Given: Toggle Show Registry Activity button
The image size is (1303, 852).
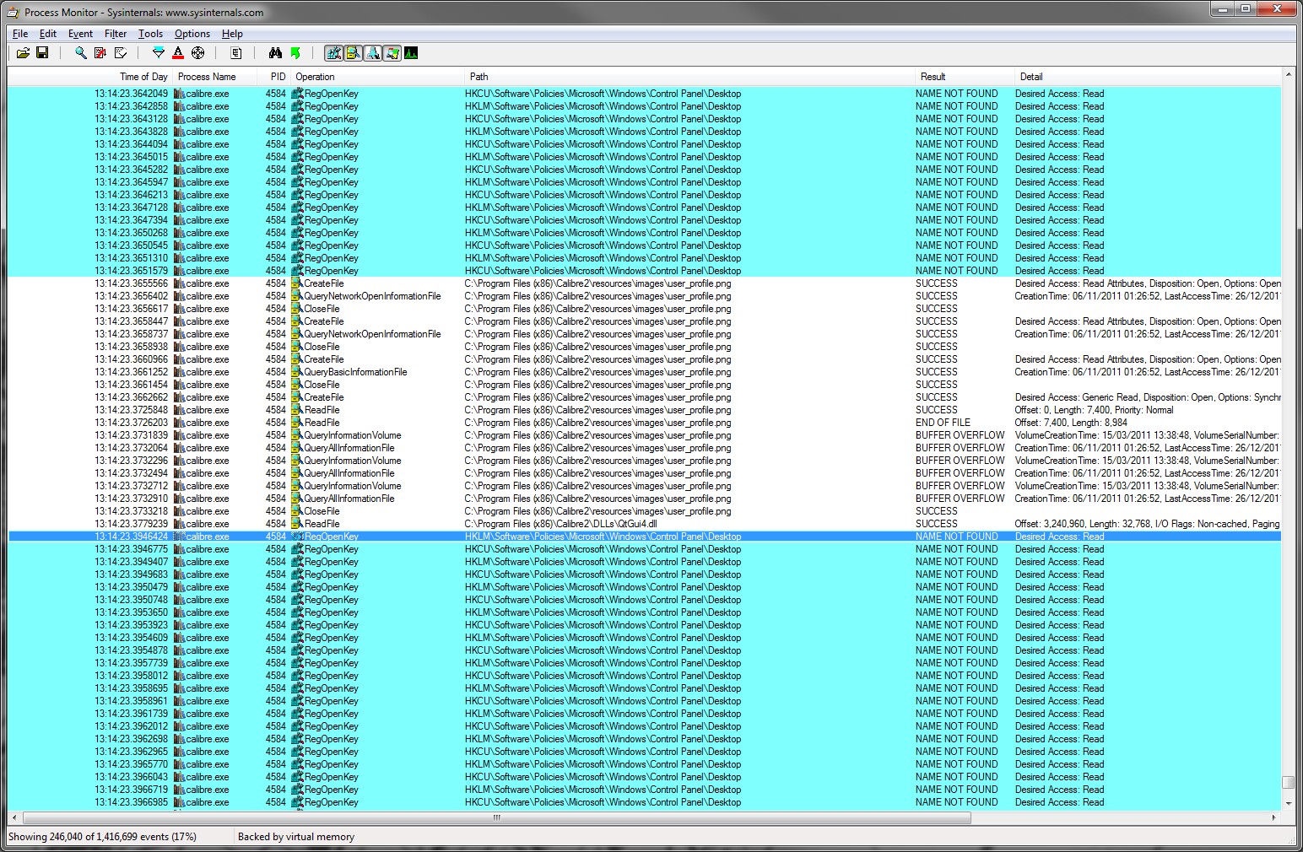Looking at the screenshot, I should [x=333, y=53].
